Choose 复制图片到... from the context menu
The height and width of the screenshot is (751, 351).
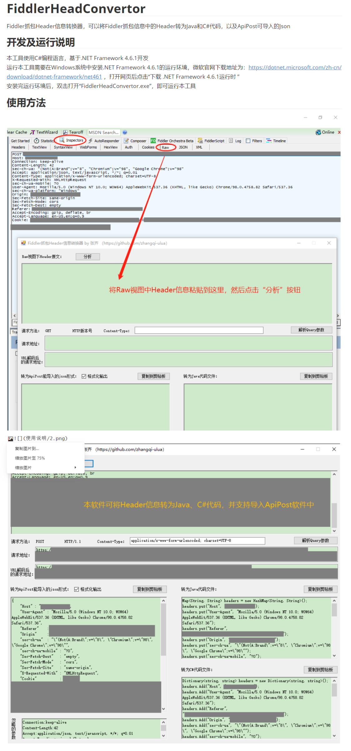tap(27, 448)
